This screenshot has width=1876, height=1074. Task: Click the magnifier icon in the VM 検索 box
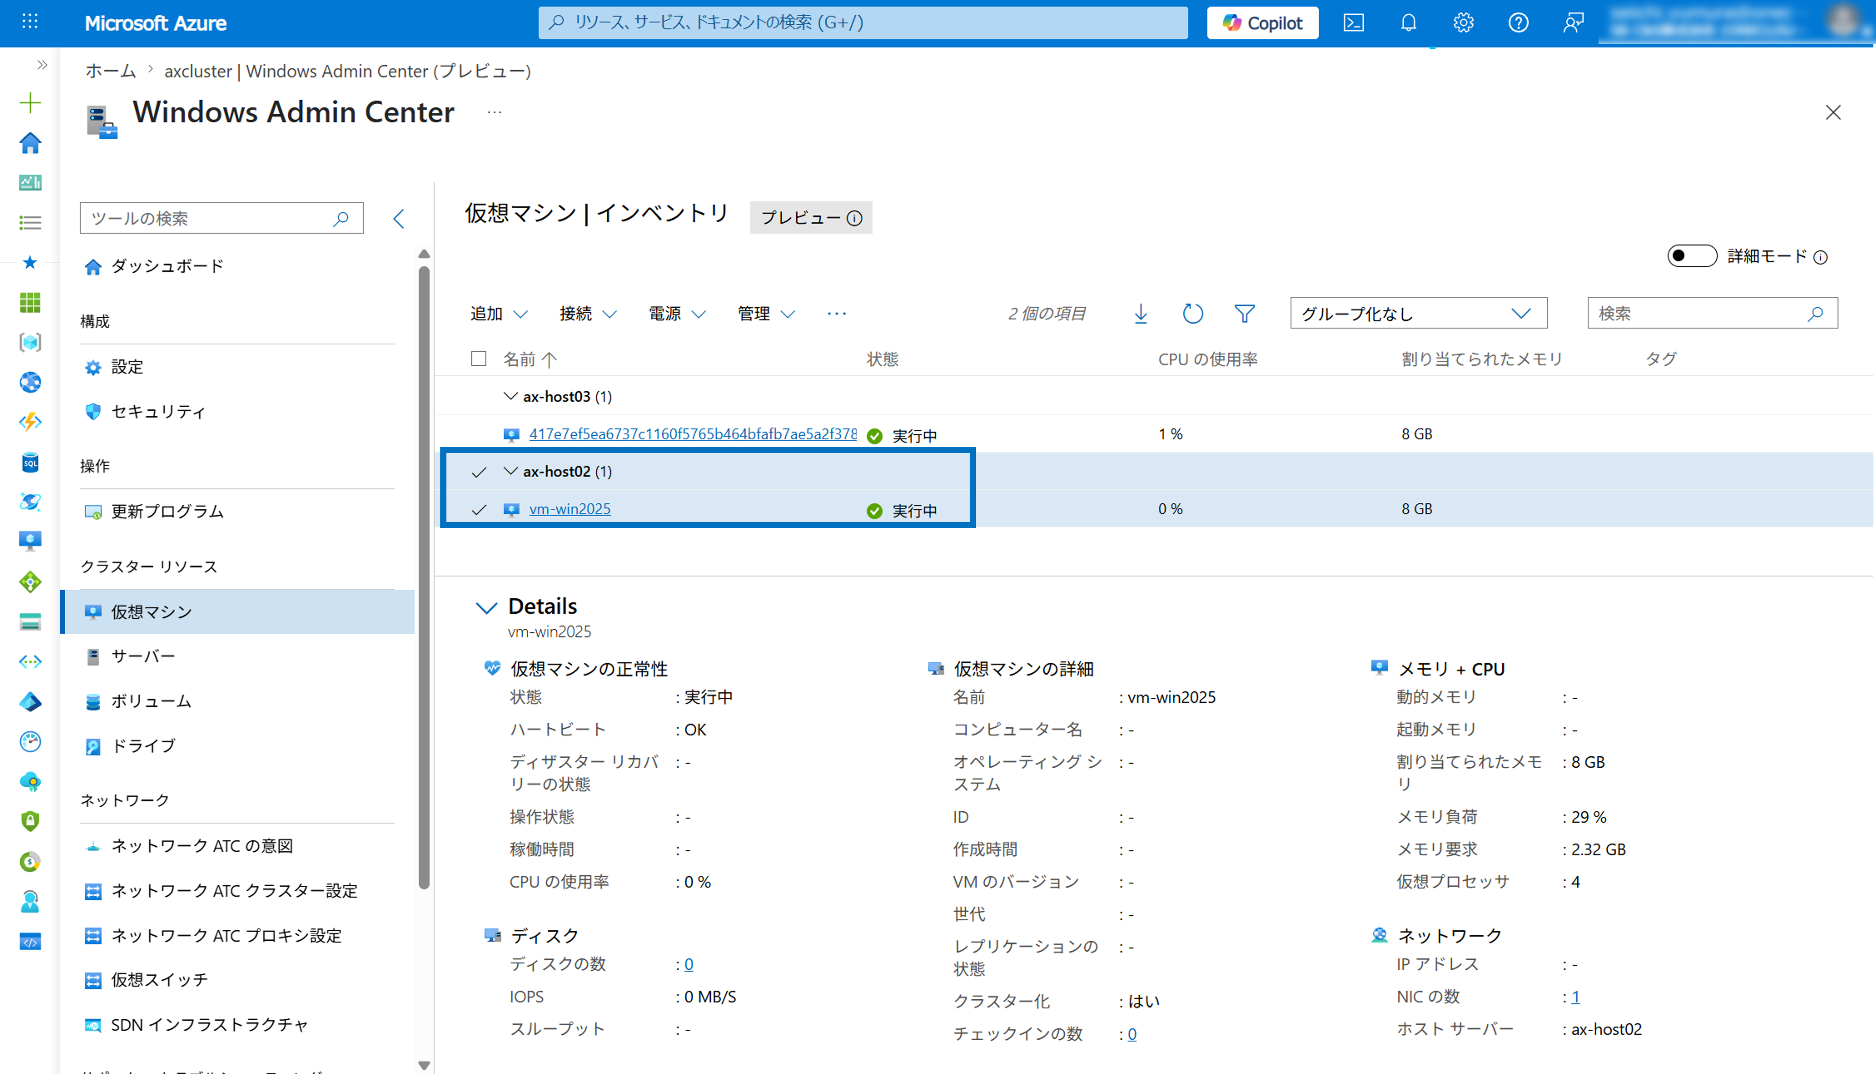[1816, 313]
